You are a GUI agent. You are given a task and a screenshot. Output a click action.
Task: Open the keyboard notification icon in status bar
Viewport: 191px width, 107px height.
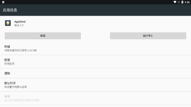pyautogui.click(x=3, y=2)
